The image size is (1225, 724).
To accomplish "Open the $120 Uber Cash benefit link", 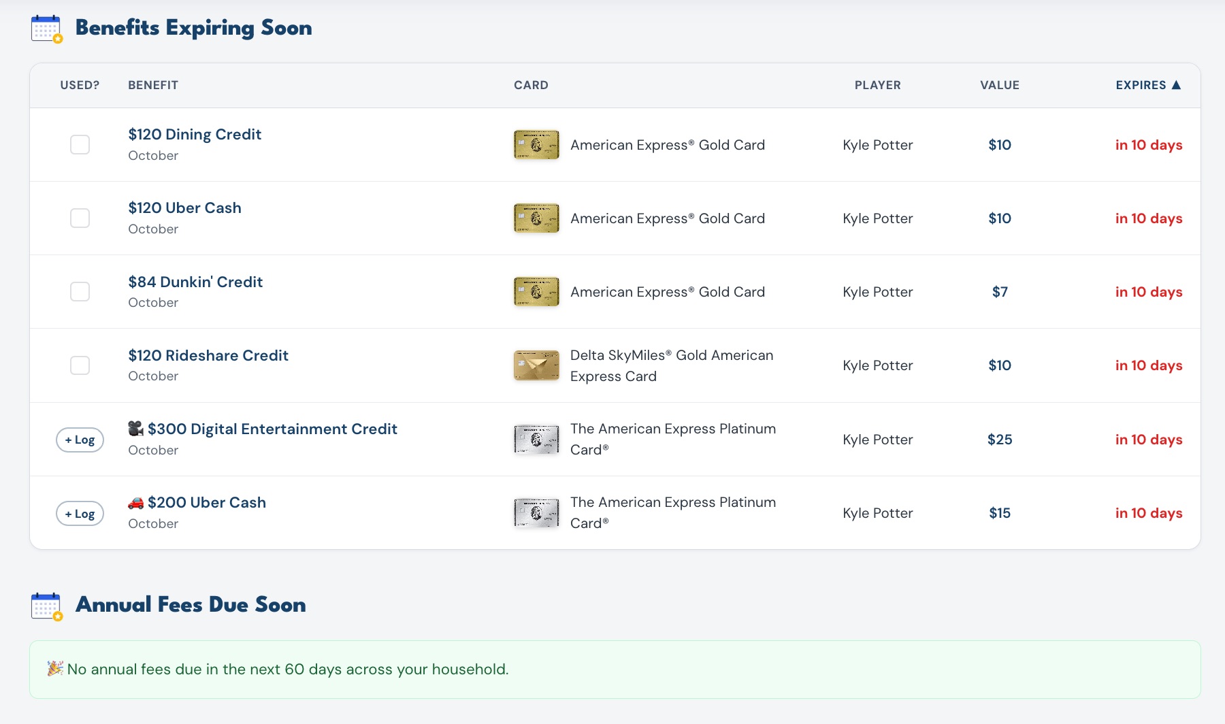I will pos(184,208).
